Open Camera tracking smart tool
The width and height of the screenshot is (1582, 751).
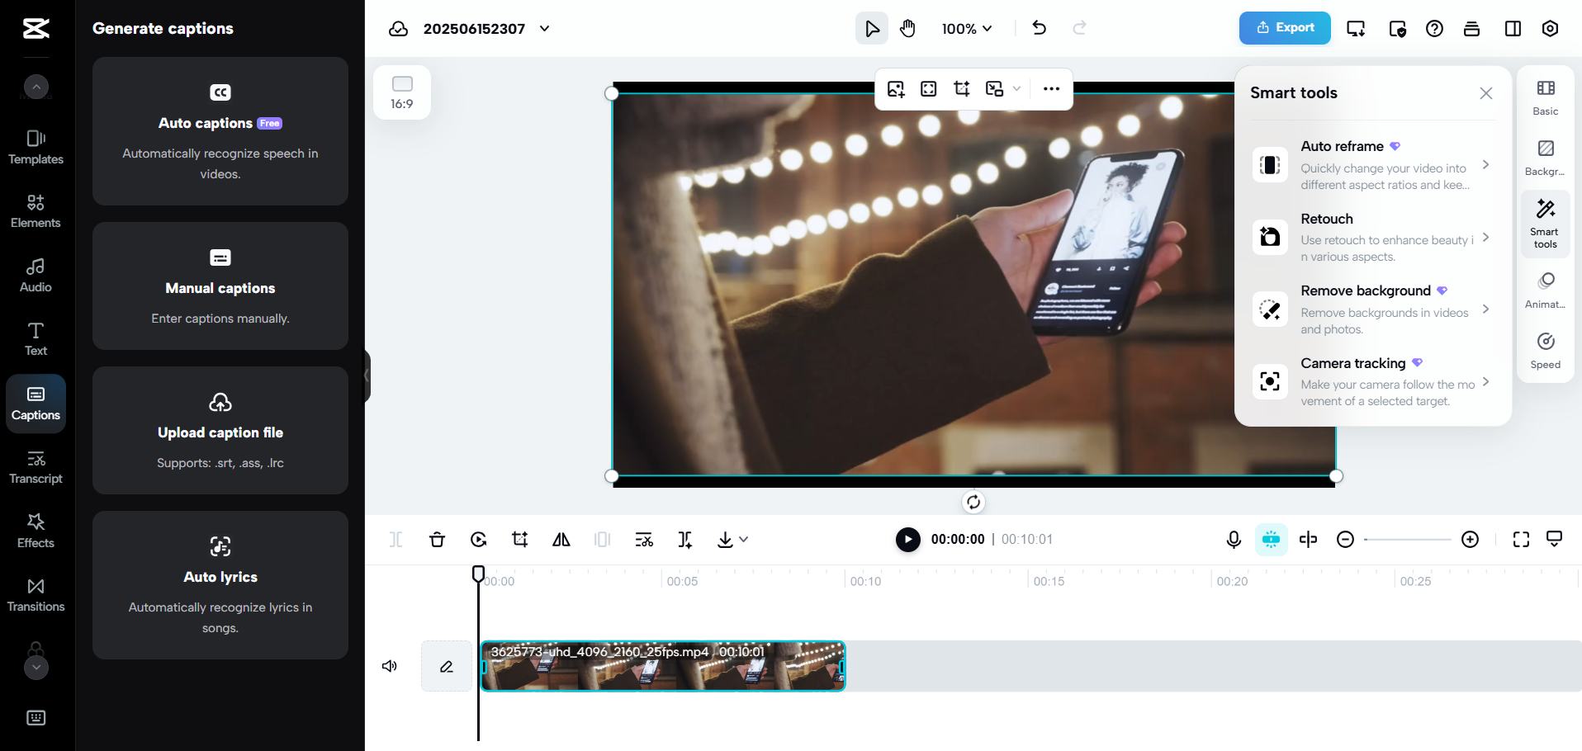click(1373, 381)
